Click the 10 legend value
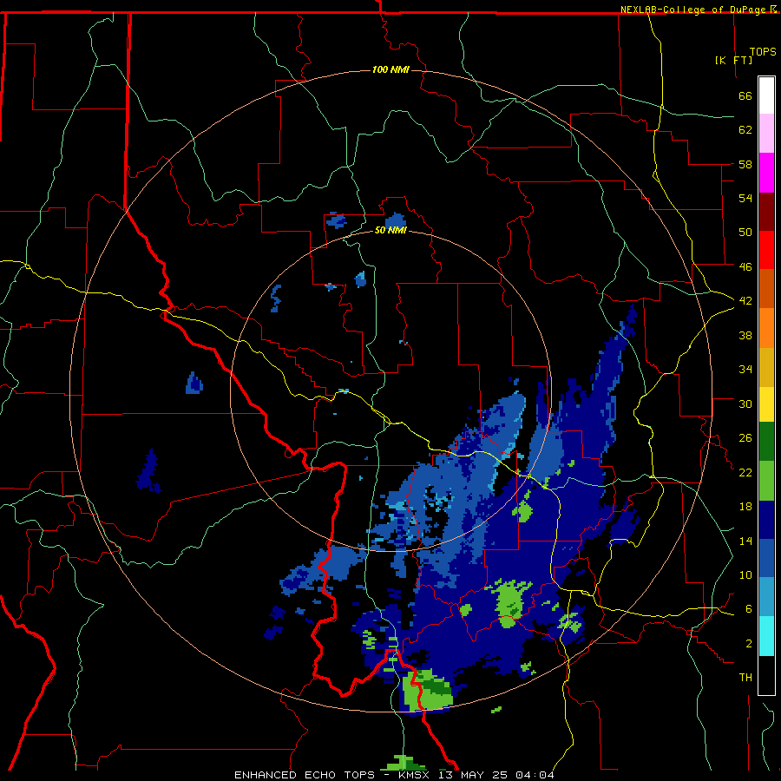Image resolution: width=781 pixels, height=781 pixels. [x=745, y=574]
